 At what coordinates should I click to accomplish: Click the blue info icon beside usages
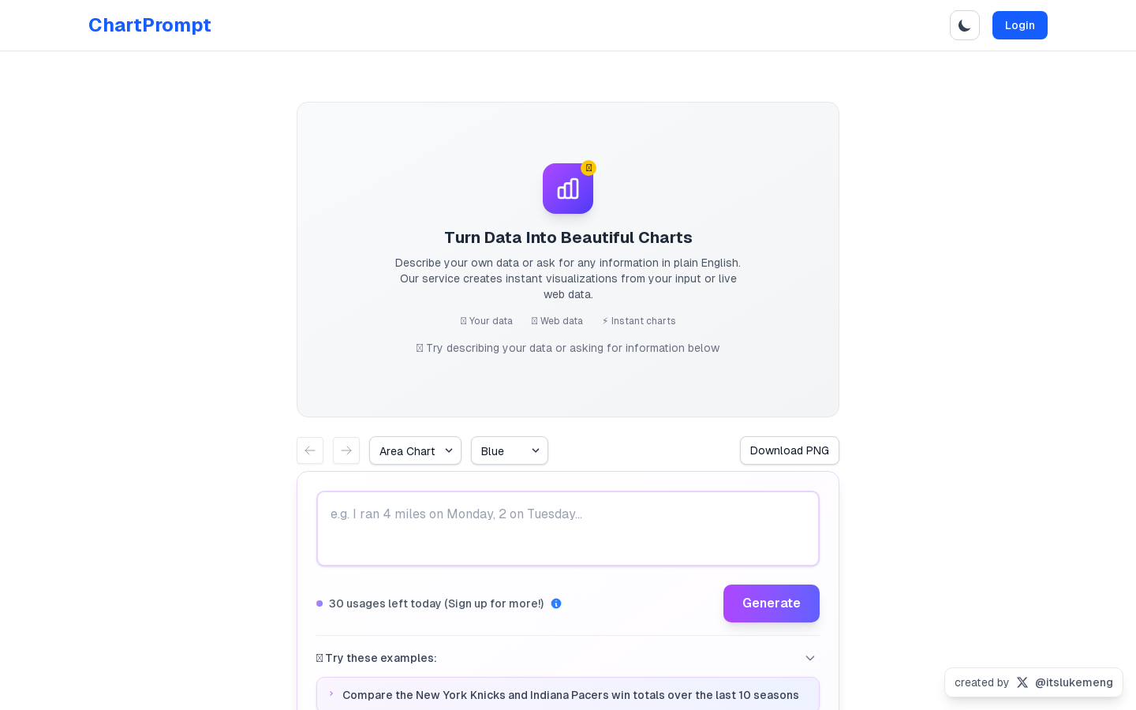coord(556,603)
